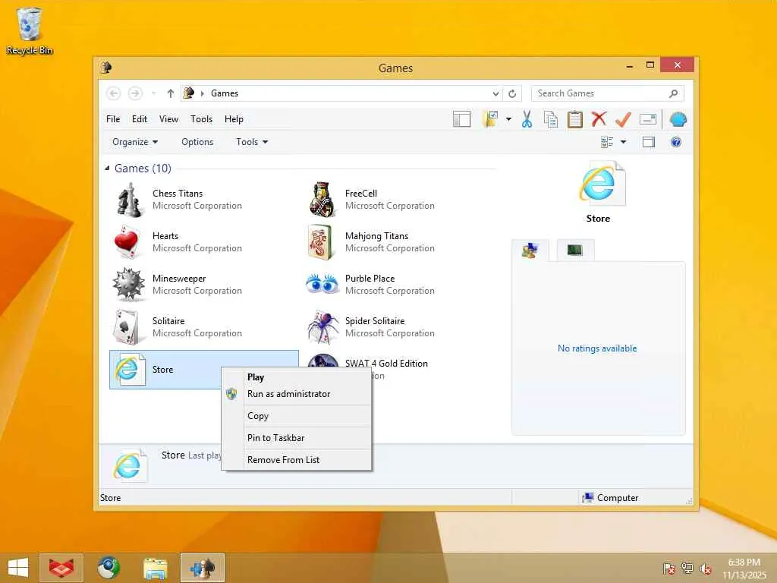This screenshot has width=777, height=583.
Task: Toggle the preview pane button
Action: point(649,142)
